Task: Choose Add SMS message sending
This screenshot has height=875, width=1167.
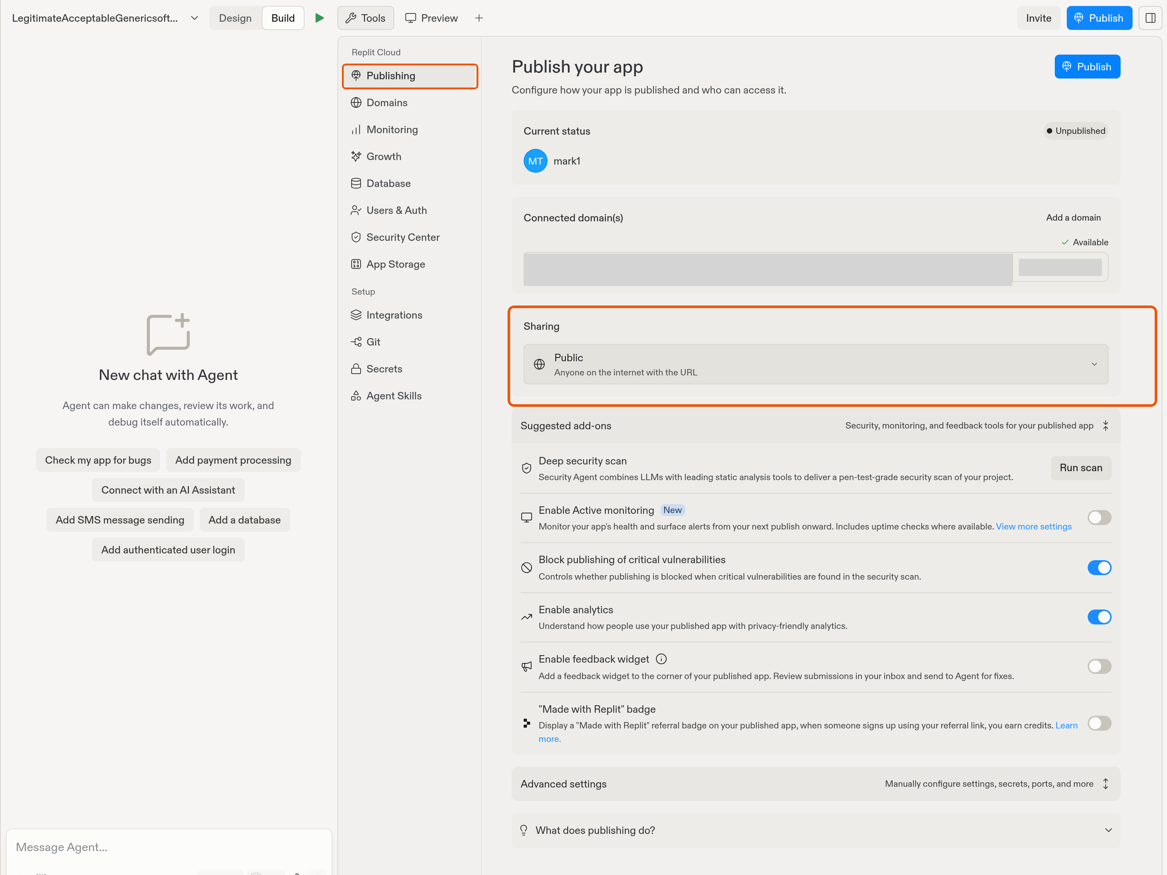Action: pos(120,520)
